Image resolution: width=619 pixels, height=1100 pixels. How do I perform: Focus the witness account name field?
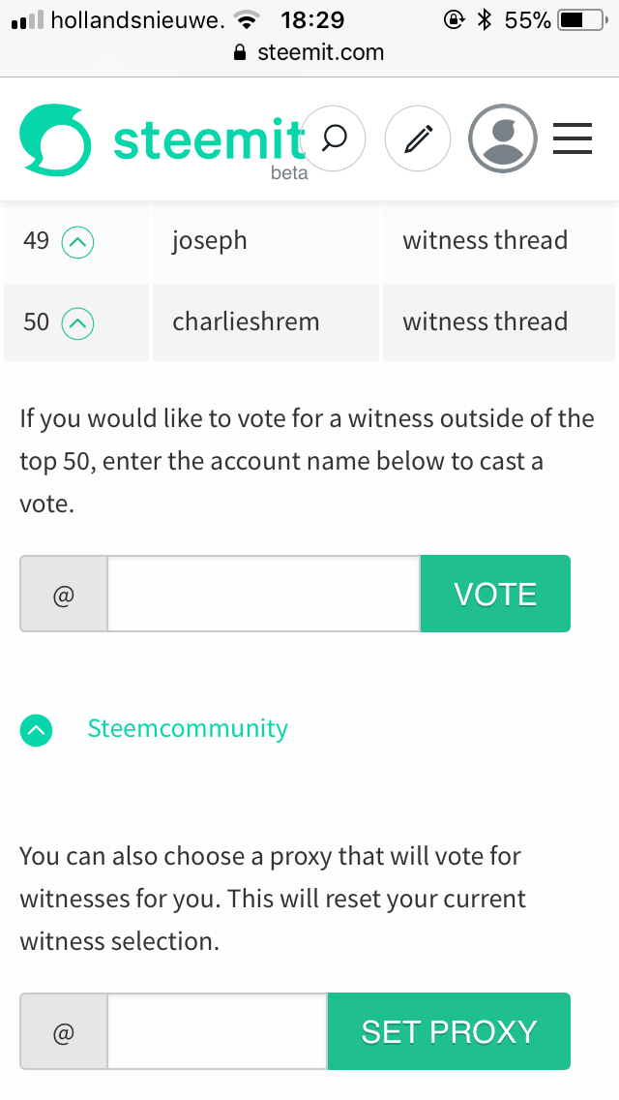pyautogui.click(x=264, y=594)
